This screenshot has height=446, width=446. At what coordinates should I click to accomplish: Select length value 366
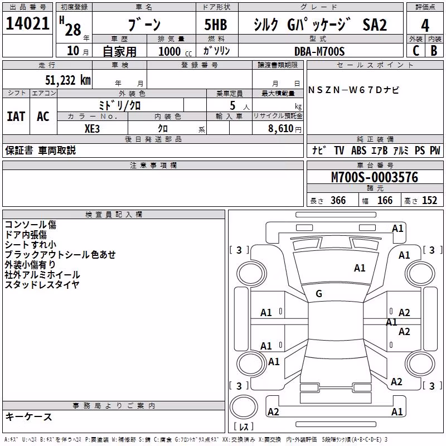(x=338, y=201)
